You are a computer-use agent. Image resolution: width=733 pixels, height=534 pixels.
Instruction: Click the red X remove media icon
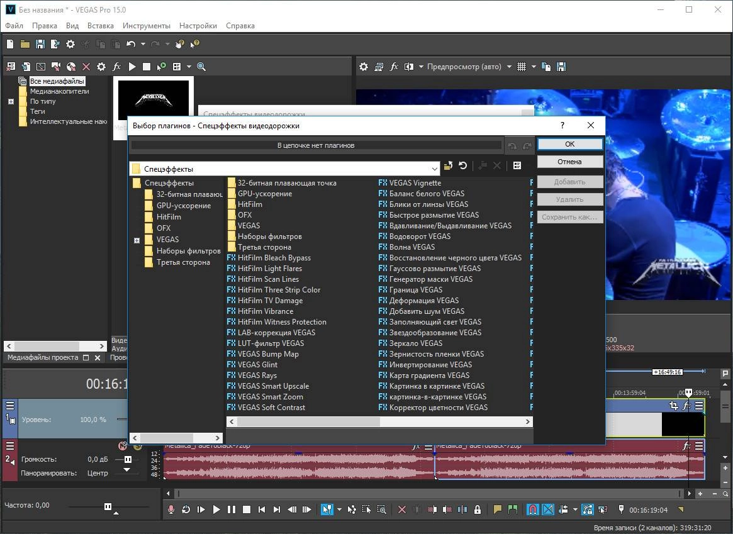click(x=86, y=67)
